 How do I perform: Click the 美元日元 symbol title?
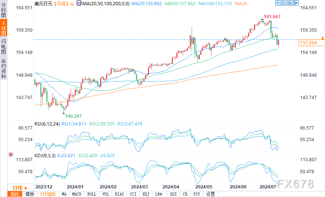(43, 4)
